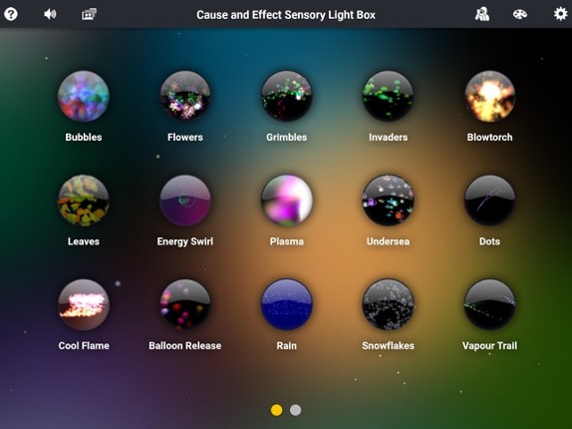The image size is (572, 429).
Task: Click the Dots text label
Action: (x=490, y=241)
